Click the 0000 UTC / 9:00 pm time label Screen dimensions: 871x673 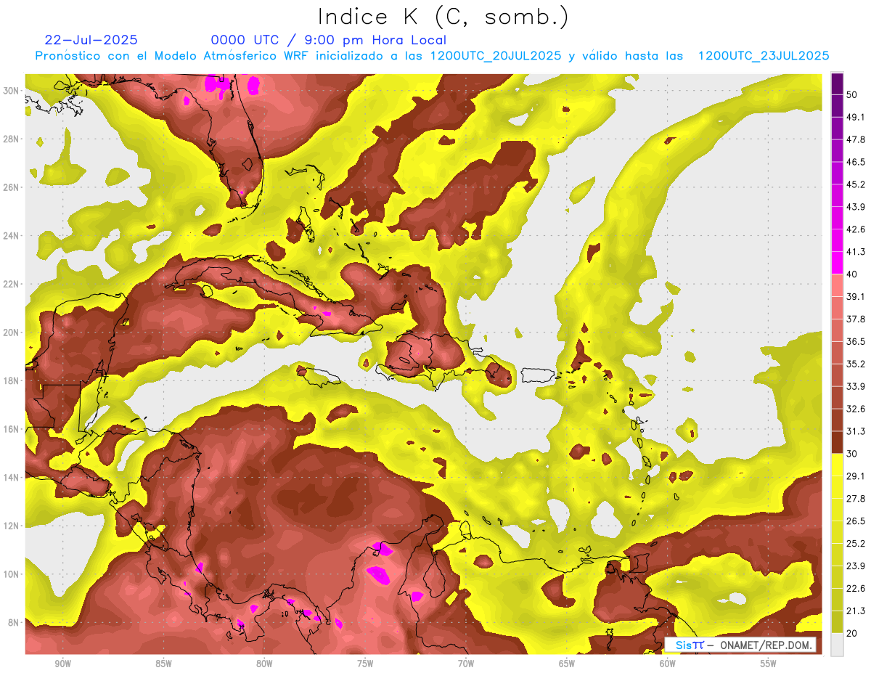328,40
